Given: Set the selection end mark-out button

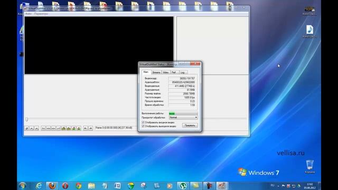Looking at the screenshot, I should [x=90, y=128].
